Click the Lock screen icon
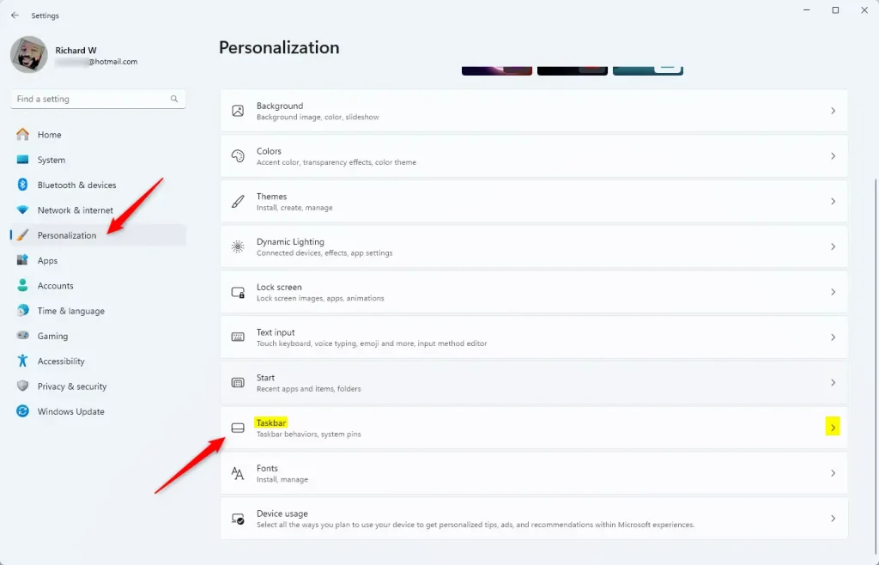 tap(238, 293)
